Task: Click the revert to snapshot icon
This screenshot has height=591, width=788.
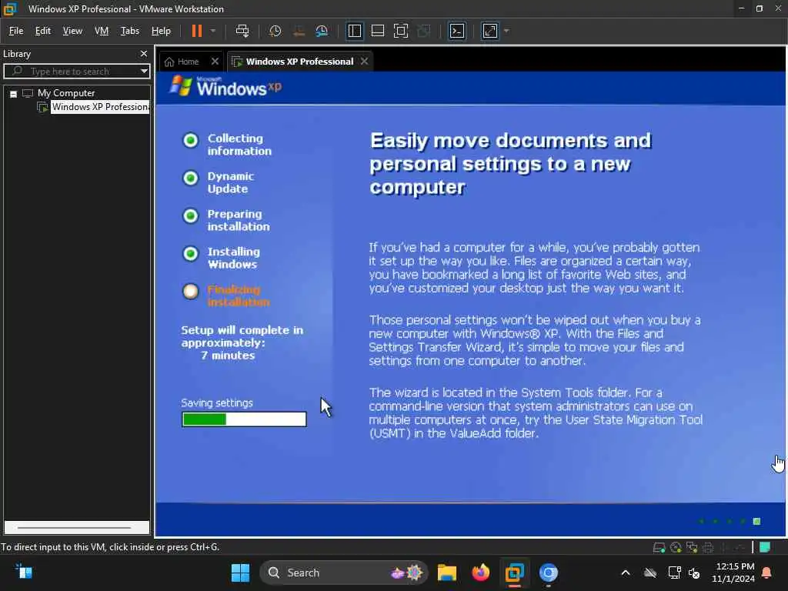Action: pyautogui.click(x=299, y=31)
